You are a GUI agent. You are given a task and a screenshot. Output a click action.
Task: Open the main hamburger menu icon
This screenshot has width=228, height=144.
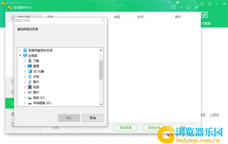tap(209, 3)
